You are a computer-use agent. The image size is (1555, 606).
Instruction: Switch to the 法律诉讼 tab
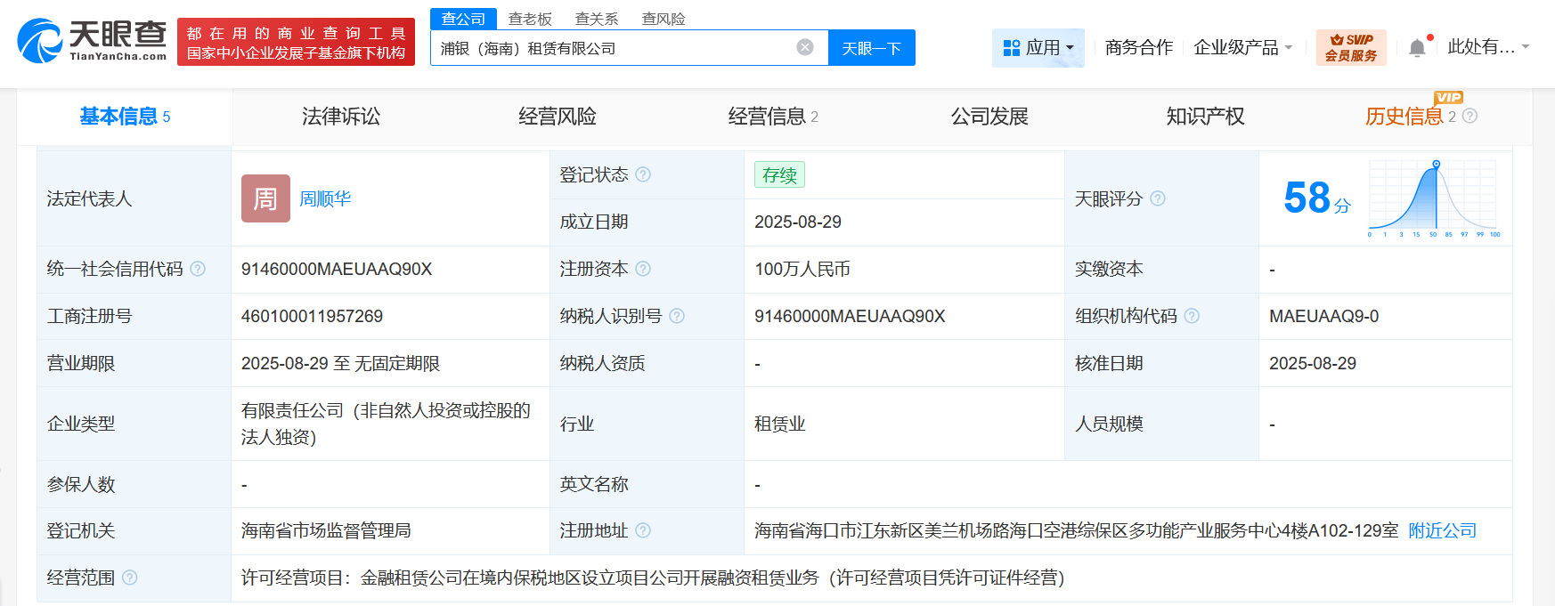(x=340, y=117)
